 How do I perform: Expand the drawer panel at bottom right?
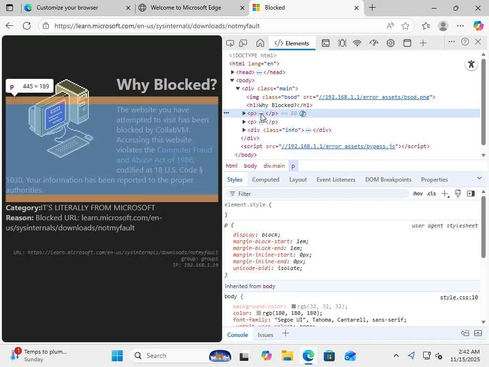coord(478,333)
